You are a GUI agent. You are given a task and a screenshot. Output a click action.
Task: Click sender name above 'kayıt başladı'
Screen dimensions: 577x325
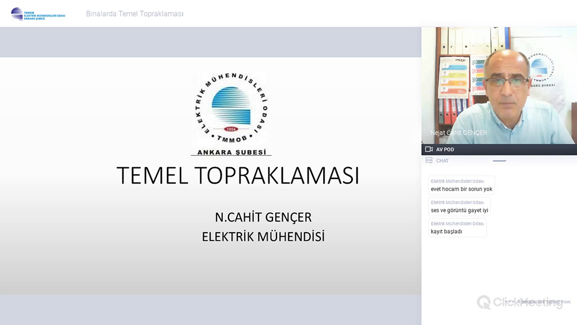pyautogui.click(x=458, y=223)
